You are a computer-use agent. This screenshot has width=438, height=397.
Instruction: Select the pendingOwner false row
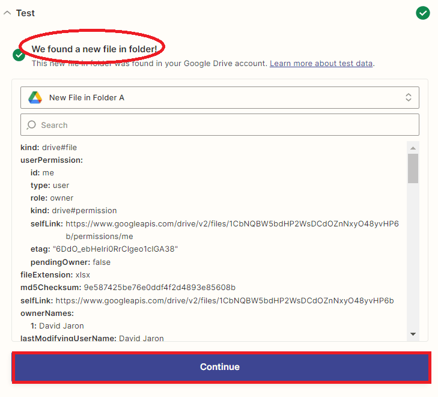point(70,262)
